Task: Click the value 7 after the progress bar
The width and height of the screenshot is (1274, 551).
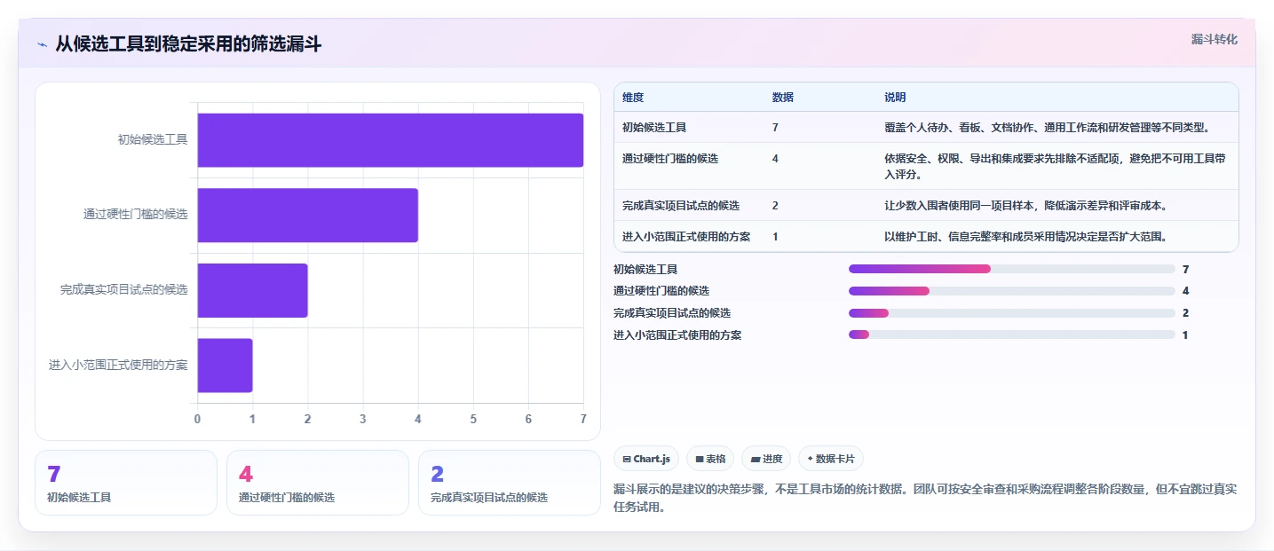Action: 1186,269
